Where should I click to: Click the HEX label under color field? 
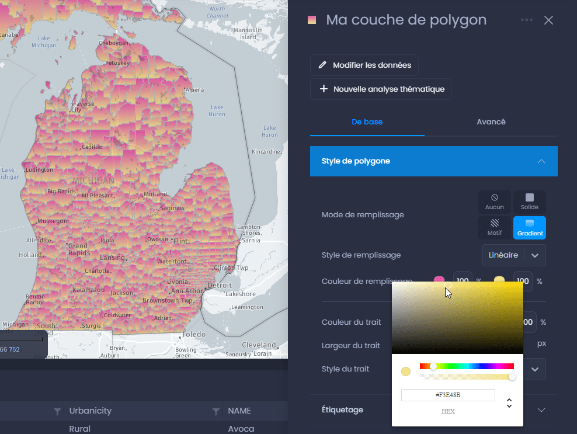448,411
